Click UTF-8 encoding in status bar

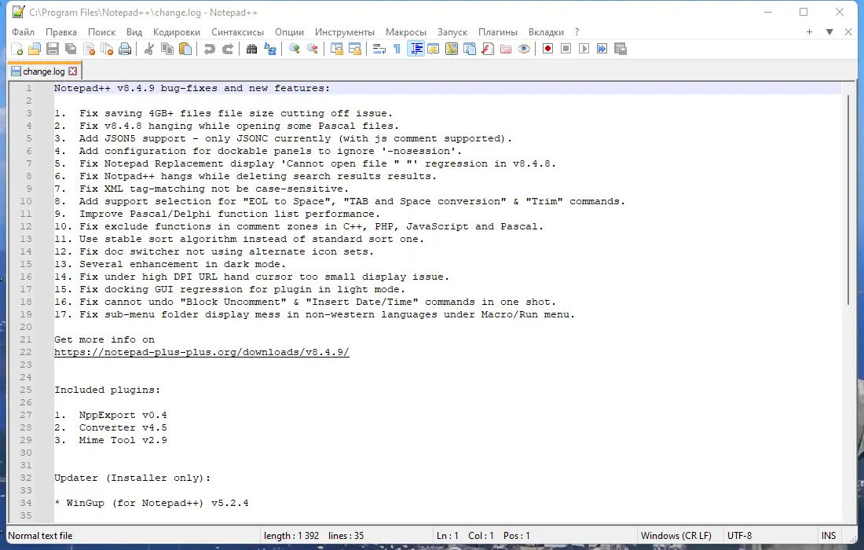pos(739,536)
